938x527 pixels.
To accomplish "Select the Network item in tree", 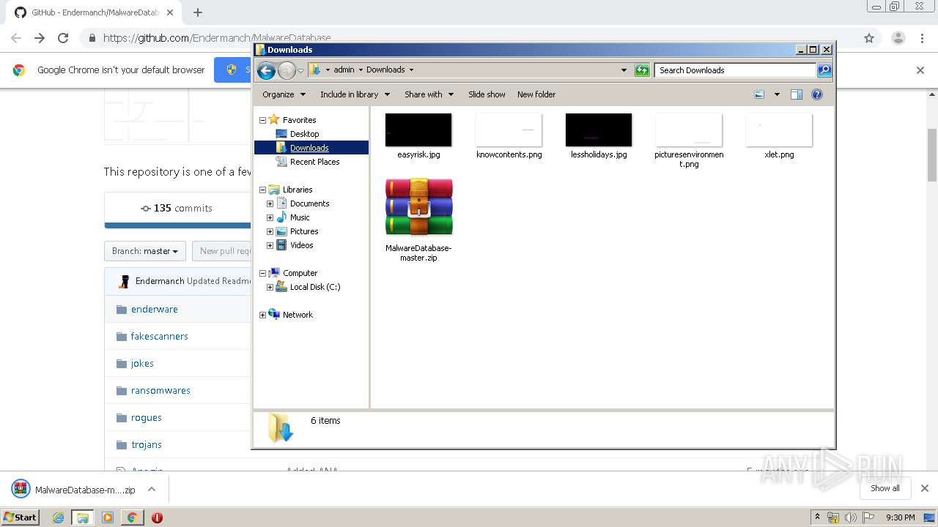I will pos(298,315).
